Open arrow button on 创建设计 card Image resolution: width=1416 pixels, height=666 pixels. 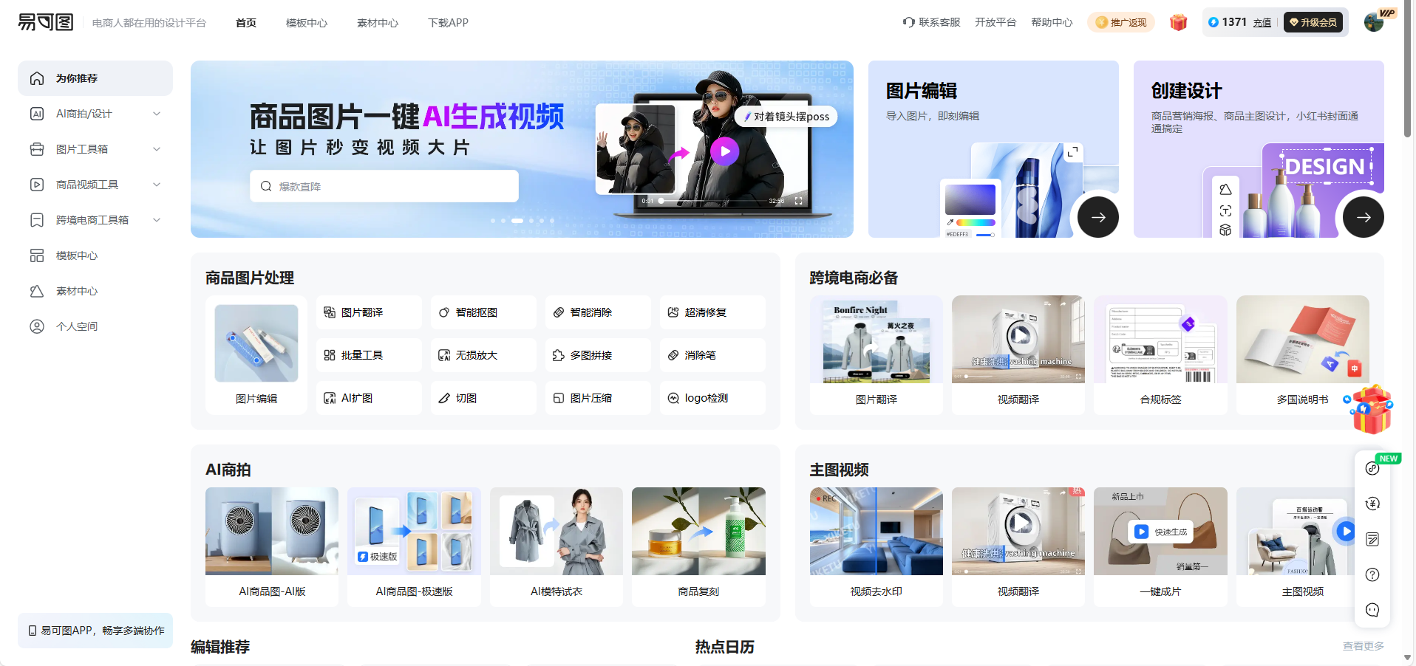1364,217
